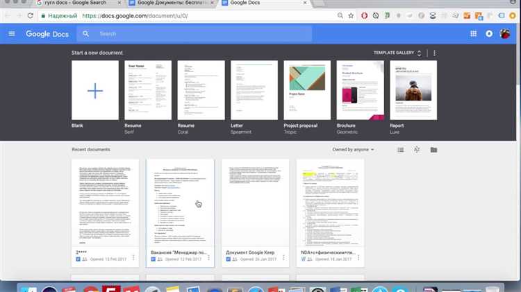
Task: Choose the Resume Coral template
Action: [x=201, y=90]
